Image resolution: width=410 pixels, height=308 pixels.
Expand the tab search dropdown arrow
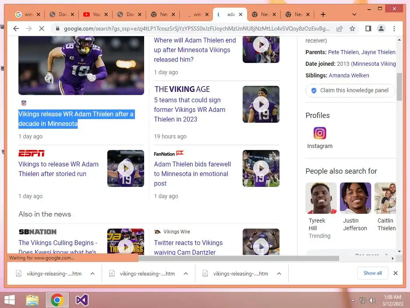pos(354,14)
